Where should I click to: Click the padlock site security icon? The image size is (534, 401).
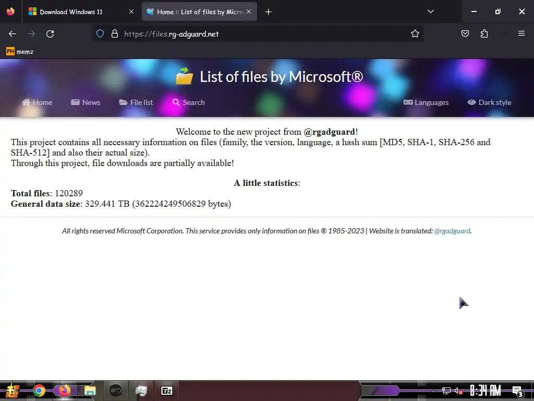(x=115, y=34)
